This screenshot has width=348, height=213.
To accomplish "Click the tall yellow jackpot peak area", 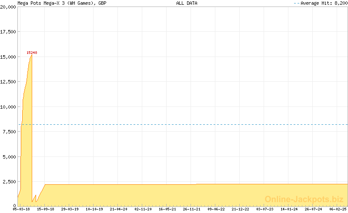I will (x=27, y=130).
